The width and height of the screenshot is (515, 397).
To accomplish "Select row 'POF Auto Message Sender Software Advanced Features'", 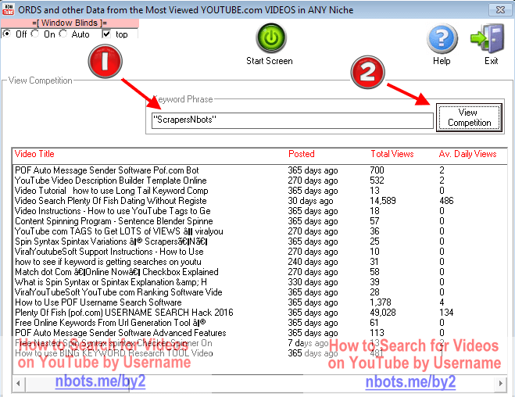I will pyautogui.click(x=259, y=333).
